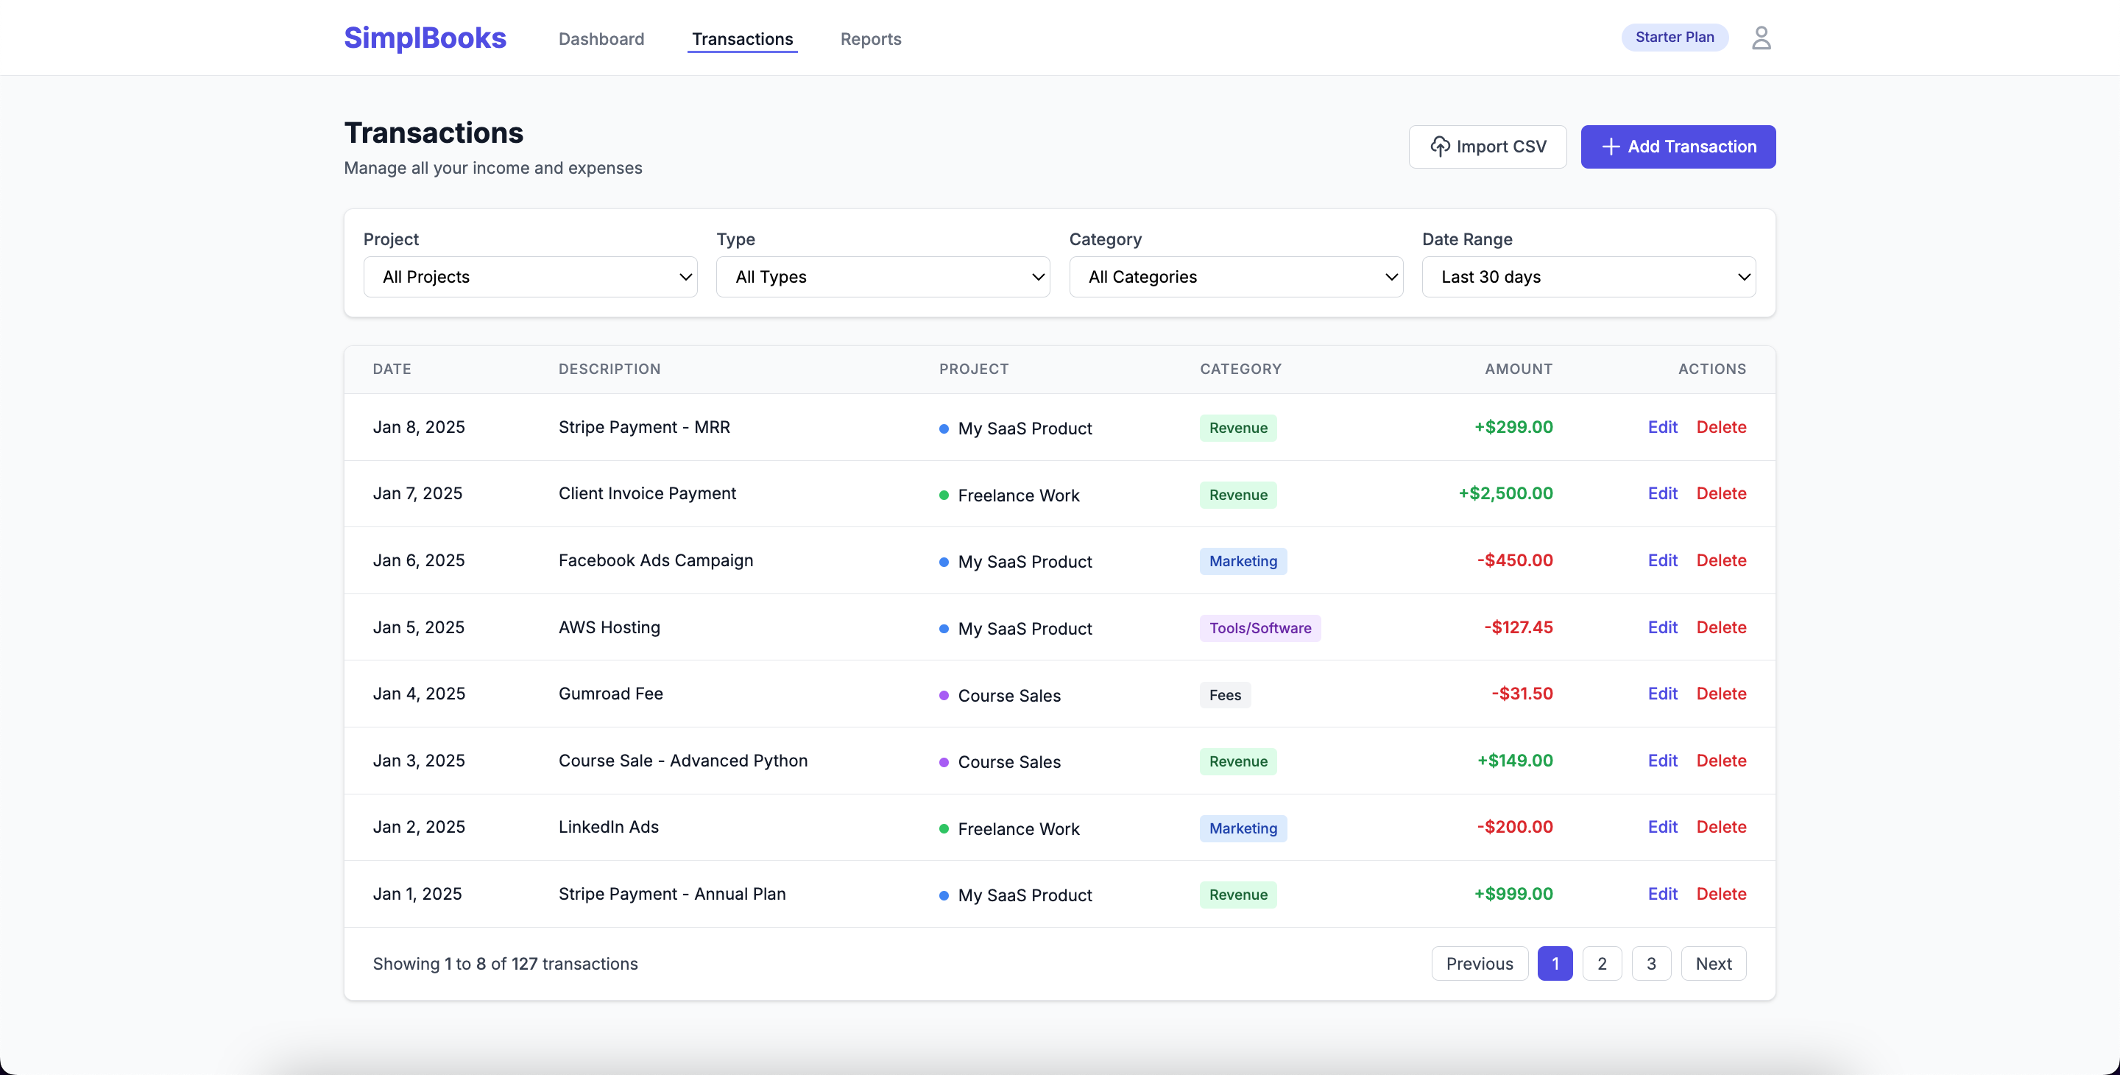Click the Fees tag on Gumroad Fee
This screenshot has width=2120, height=1075.
1225,695
